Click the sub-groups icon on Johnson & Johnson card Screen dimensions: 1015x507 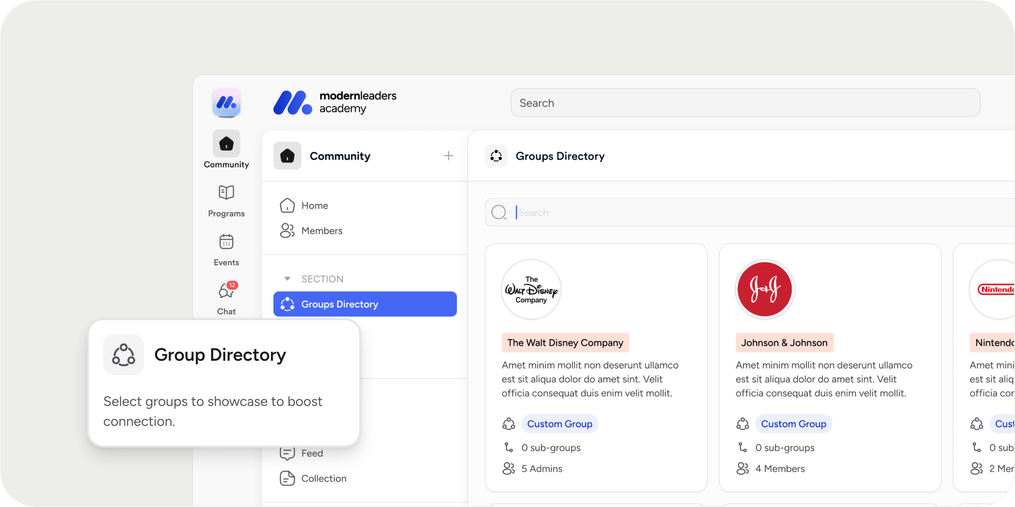743,447
